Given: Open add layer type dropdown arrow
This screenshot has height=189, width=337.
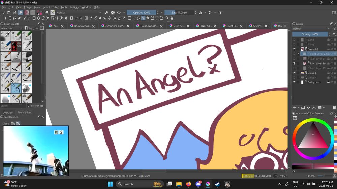Looking at the screenshot, I should pyautogui.click(x=299, y=108).
